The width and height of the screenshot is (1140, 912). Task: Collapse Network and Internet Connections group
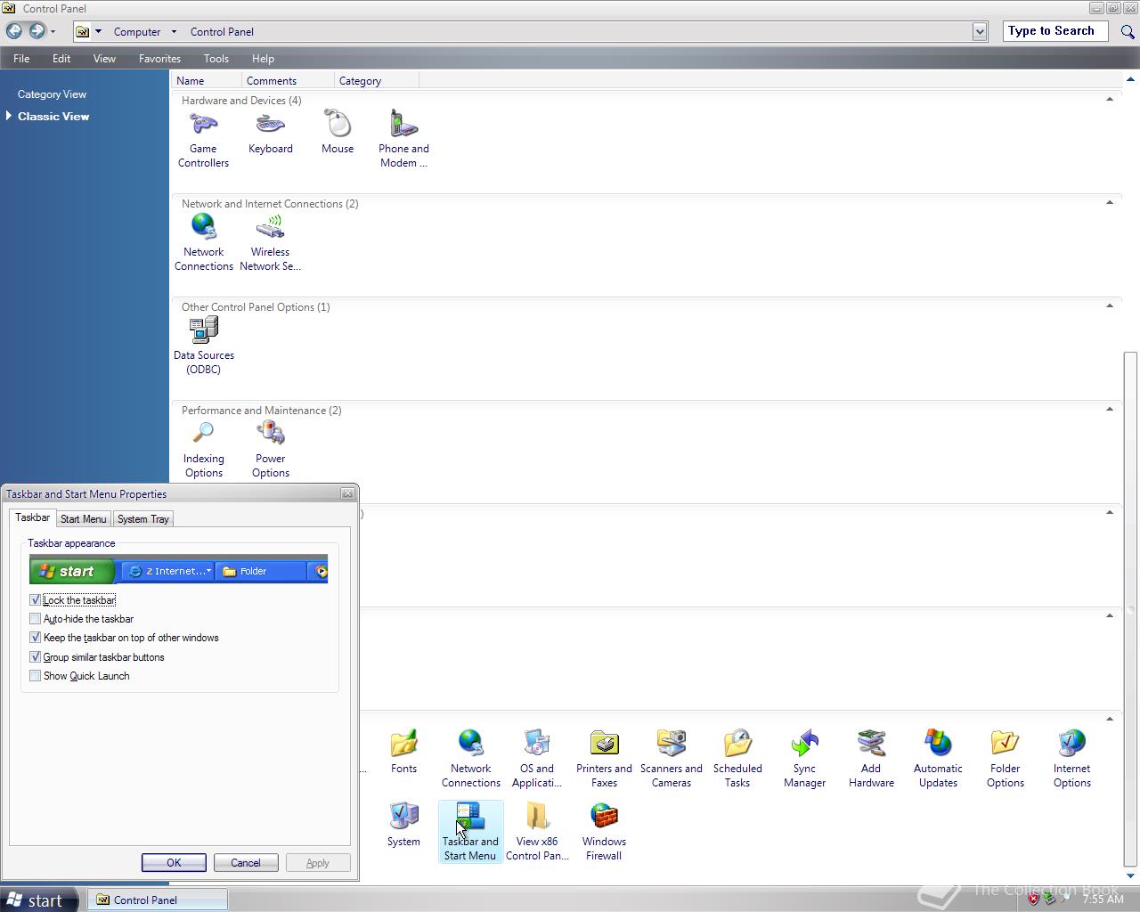pyautogui.click(x=1109, y=203)
